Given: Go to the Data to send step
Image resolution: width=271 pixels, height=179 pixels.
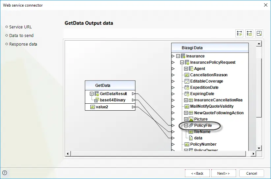Looking at the screenshot, I should click(21, 35).
